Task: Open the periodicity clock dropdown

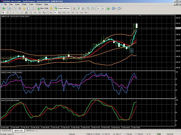Action: (x=114, y=8)
